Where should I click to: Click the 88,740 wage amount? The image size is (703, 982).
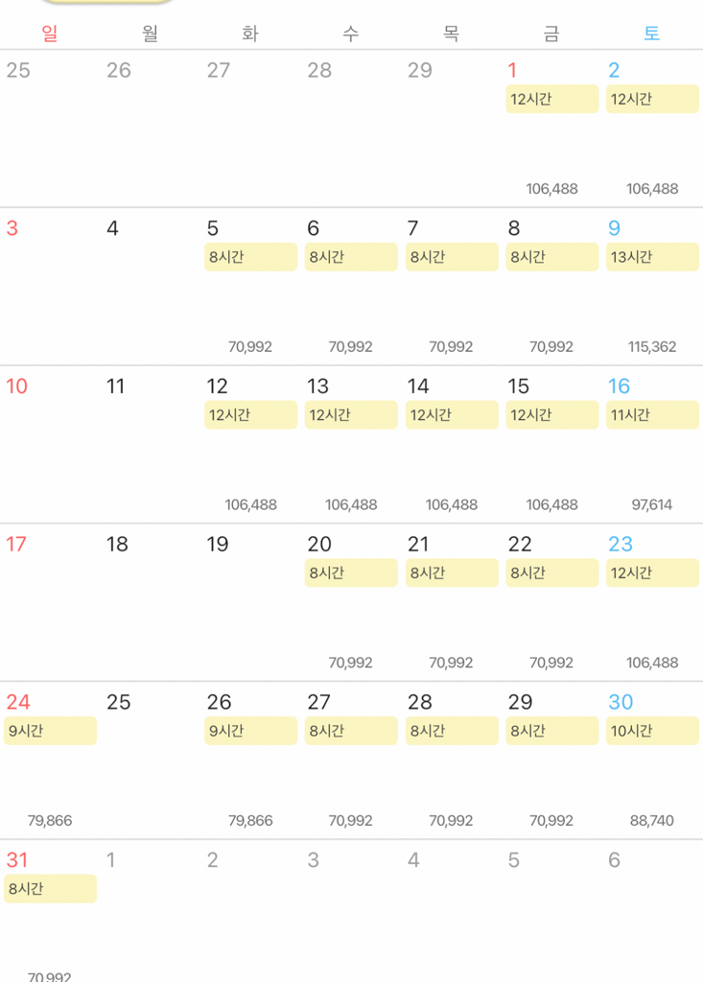[x=652, y=821]
